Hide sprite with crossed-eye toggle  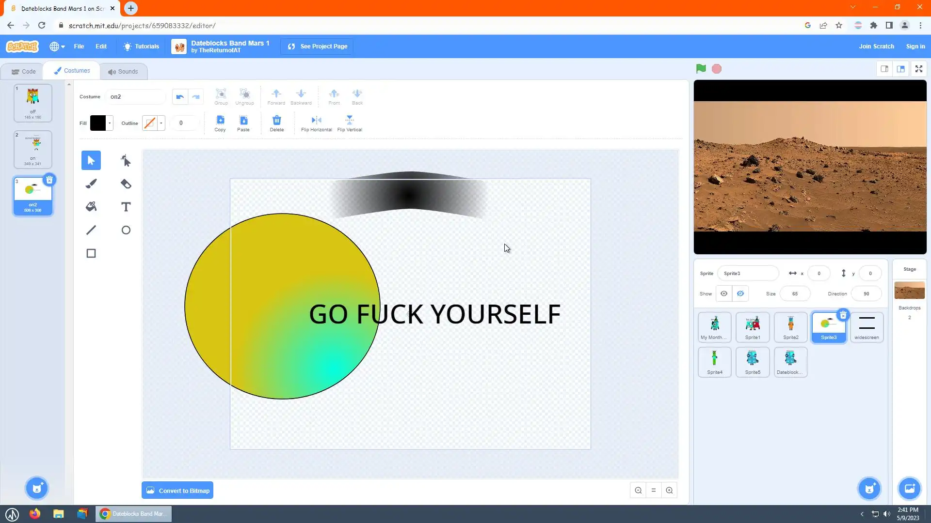(x=740, y=293)
